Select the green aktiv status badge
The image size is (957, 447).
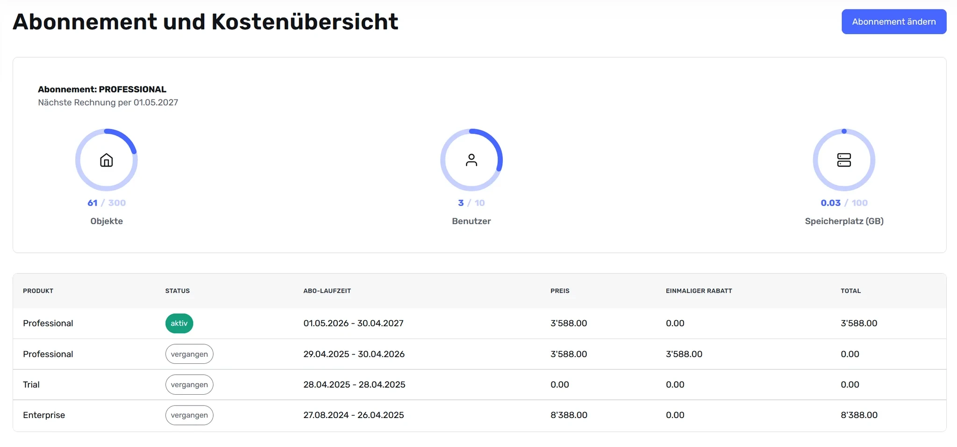click(179, 323)
